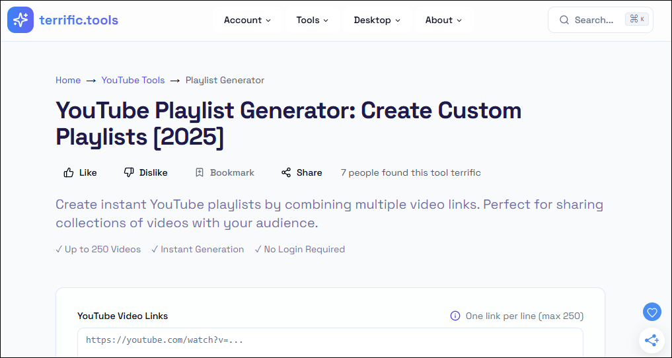
Task: Open the About dropdown menu
Action: click(443, 20)
